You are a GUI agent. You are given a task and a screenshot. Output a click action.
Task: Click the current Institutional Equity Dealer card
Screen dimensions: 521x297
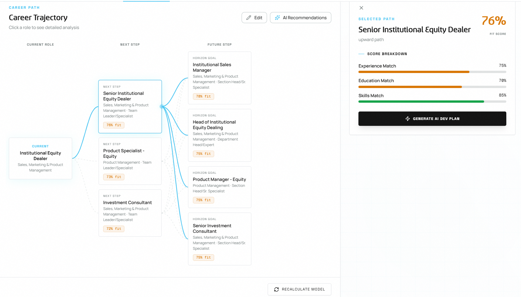[40, 158]
